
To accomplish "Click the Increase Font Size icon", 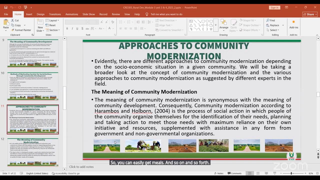I will coord(102,22).
